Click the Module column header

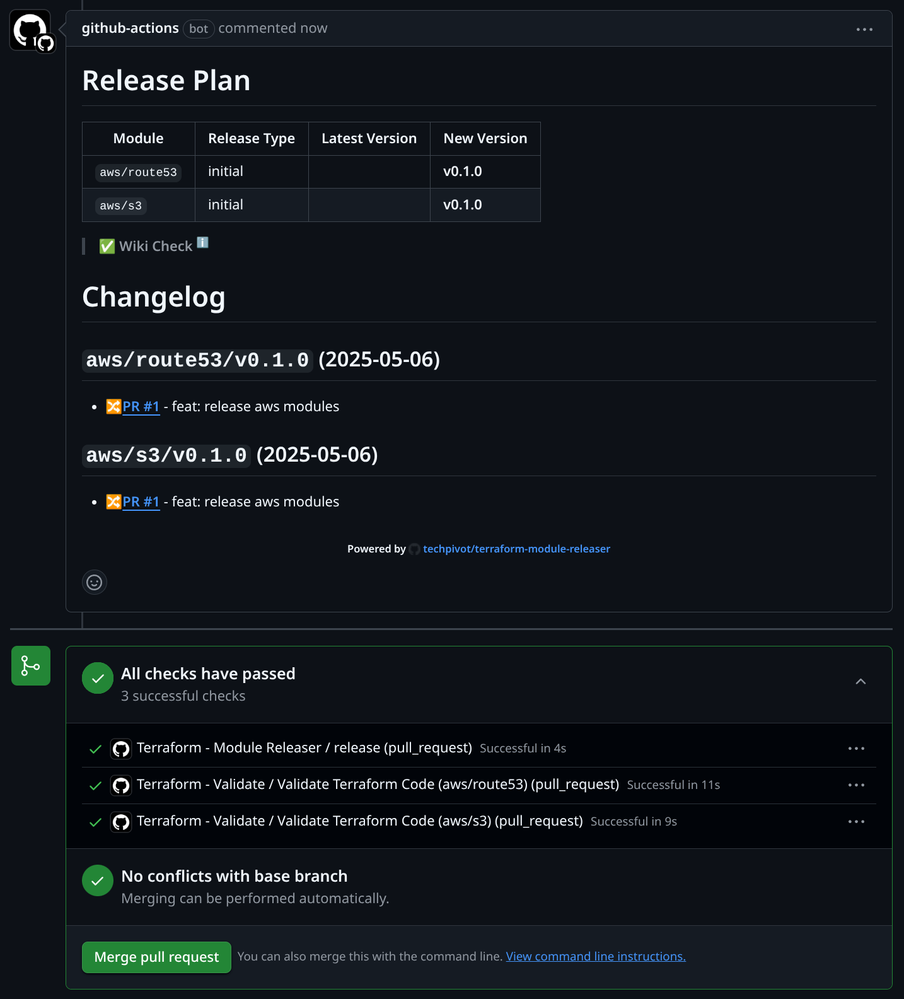(x=139, y=139)
